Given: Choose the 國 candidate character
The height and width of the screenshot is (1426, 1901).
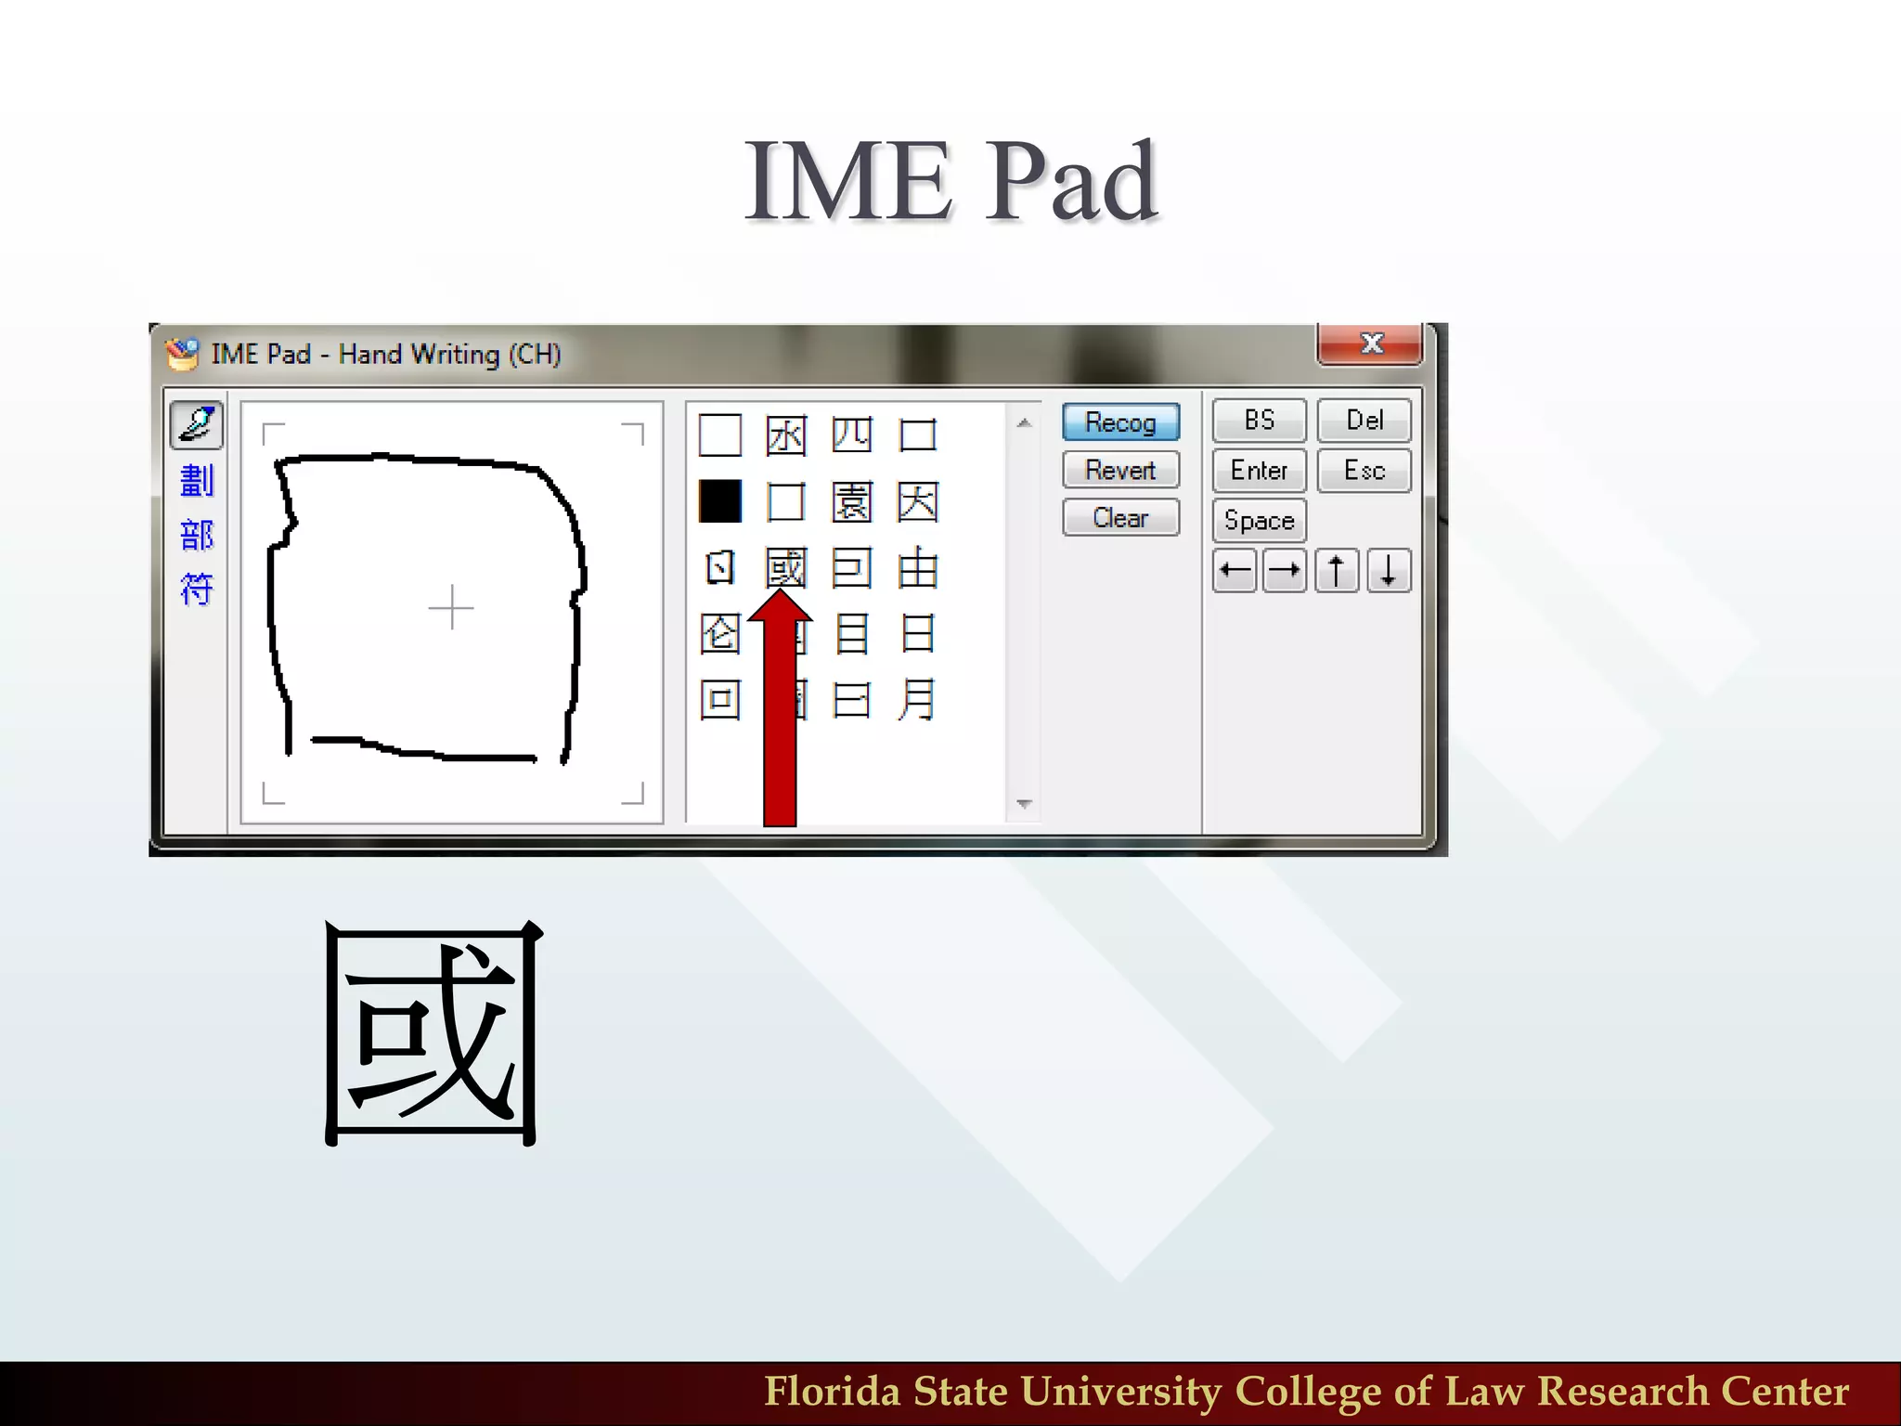Looking at the screenshot, I should (x=785, y=568).
